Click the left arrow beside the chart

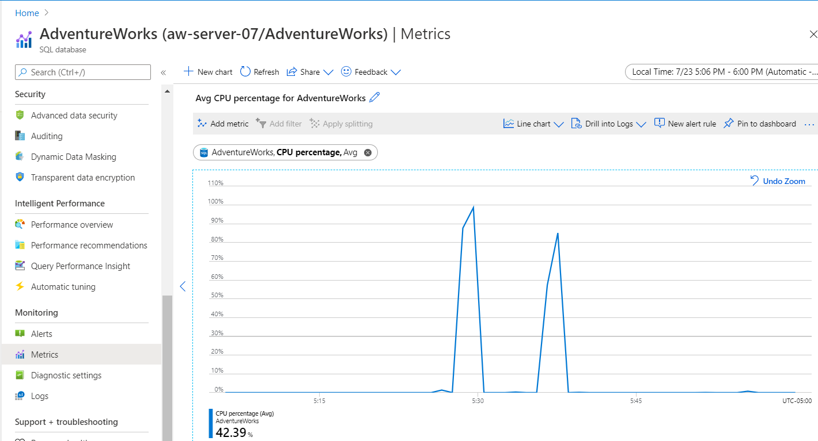[x=183, y=286]
